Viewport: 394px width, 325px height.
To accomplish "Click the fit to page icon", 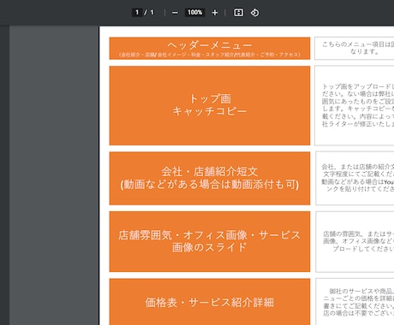I will [x=238, y=13].
